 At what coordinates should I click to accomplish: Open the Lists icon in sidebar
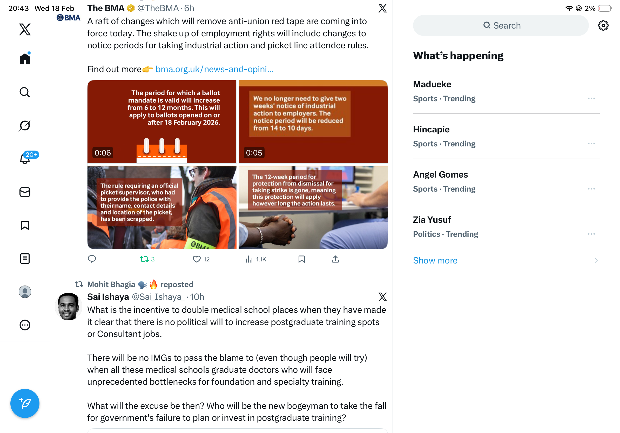coord(25,259)
